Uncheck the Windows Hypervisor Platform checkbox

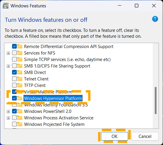(x=14, y=98)
